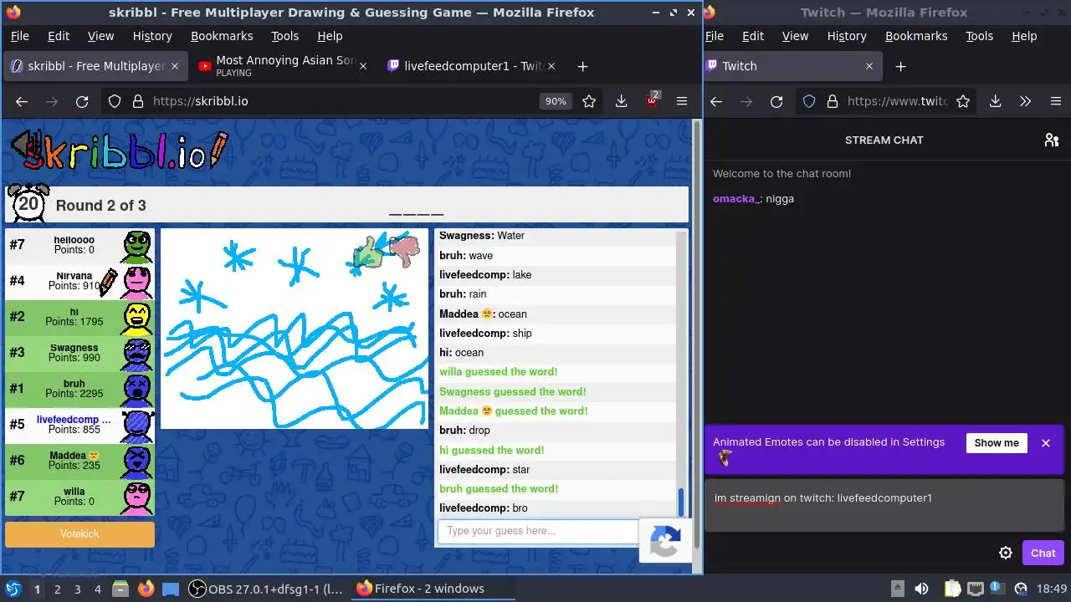Go back in the Twitch Firefox window
The image size is (1071, 602).
(716, 101)
